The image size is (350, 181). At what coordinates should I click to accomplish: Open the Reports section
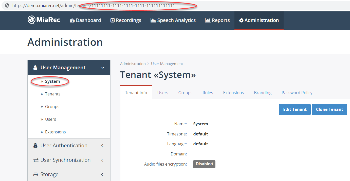click(217, 20)
